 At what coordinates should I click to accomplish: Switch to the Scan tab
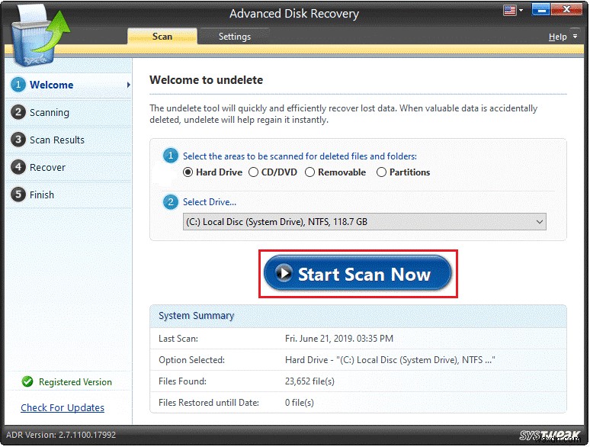point(162,37)
